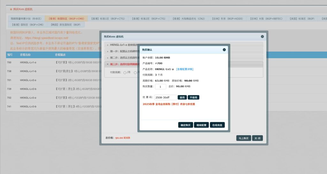The image size is (327, 174).
Task: Click the 优惠码 coupon code input field
Action: (x=165, y=98)
